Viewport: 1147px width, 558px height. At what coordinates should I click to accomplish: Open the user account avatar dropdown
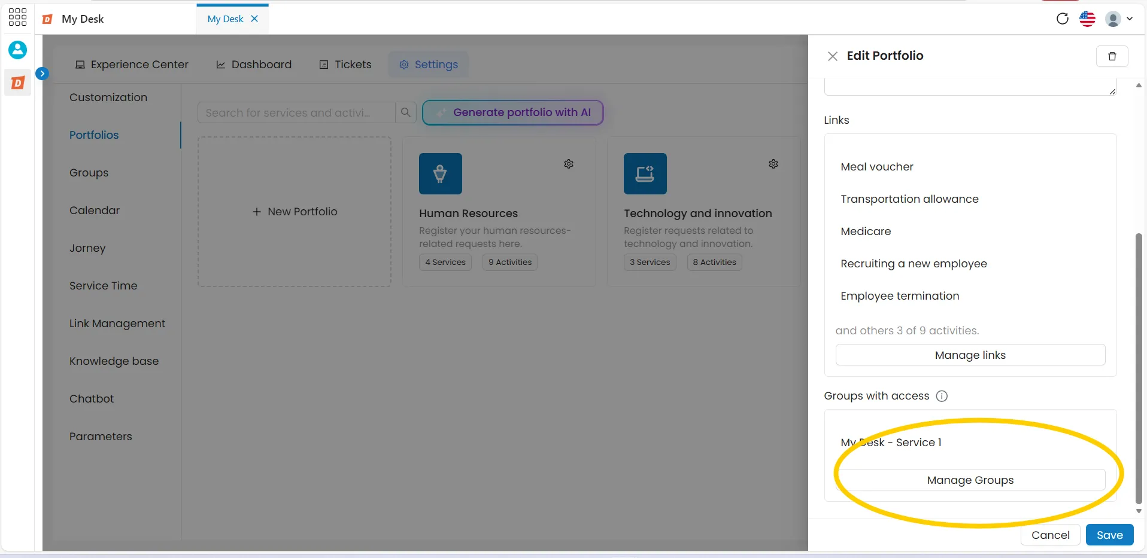pyautogui.click(x=1118, y=19)
